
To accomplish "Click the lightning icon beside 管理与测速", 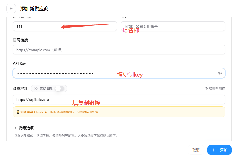I will (206, 89).
